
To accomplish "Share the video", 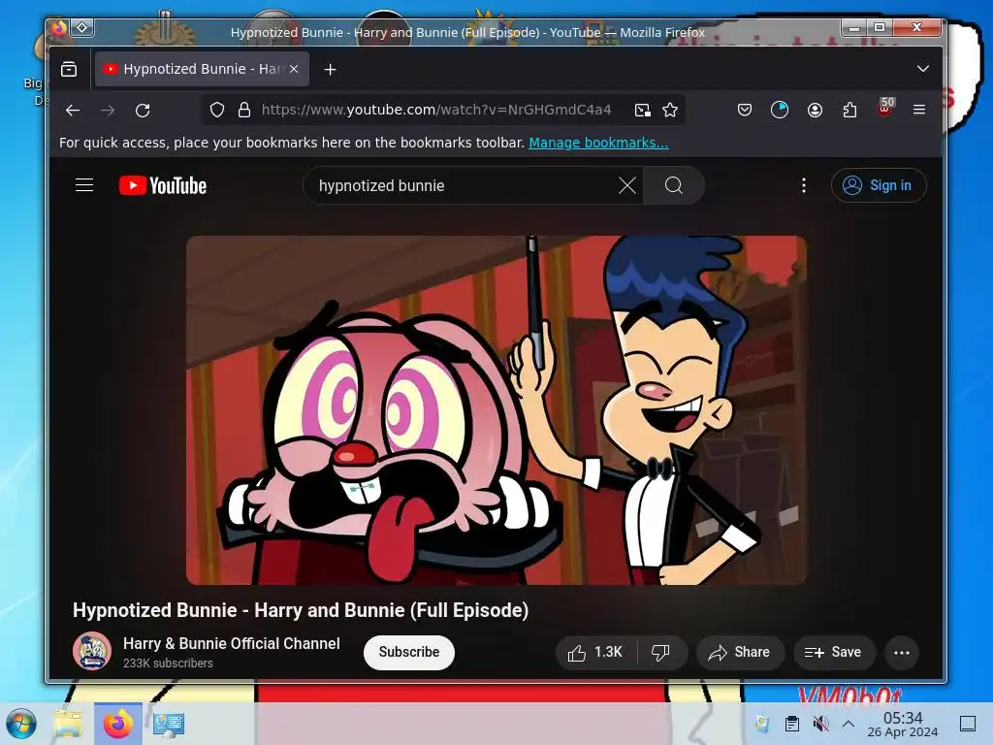I will pyautogui.click(x=740, y=653).
